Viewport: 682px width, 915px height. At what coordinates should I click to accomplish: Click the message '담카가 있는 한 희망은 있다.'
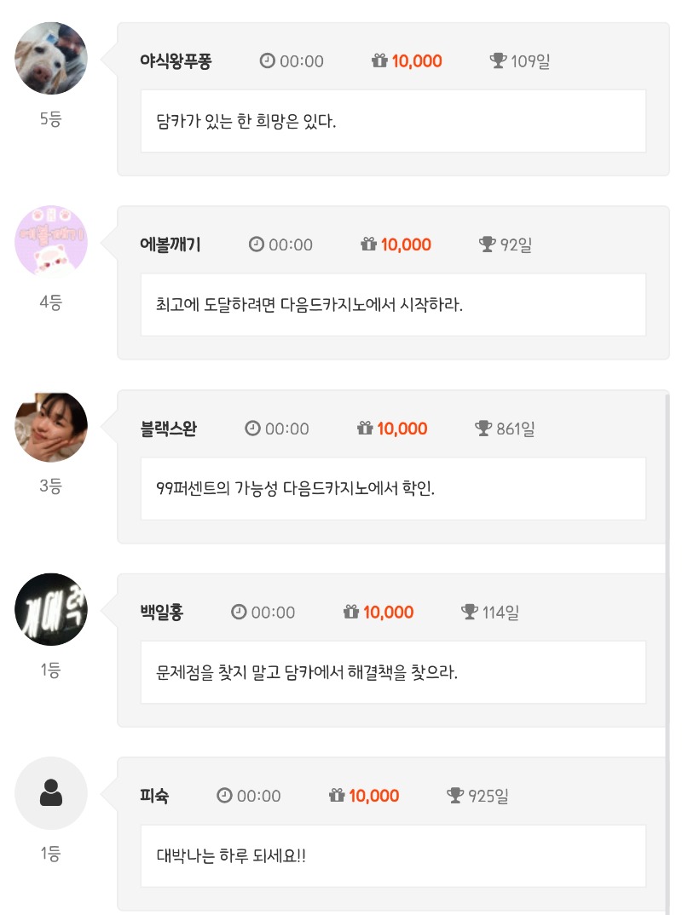[247, 121]
